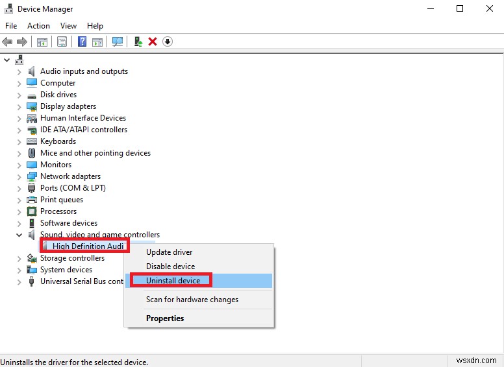The height and width of the screenshot is (367, 504).
Task: Collapse Sound, video and game controllers
Action: tap(19, 235)
